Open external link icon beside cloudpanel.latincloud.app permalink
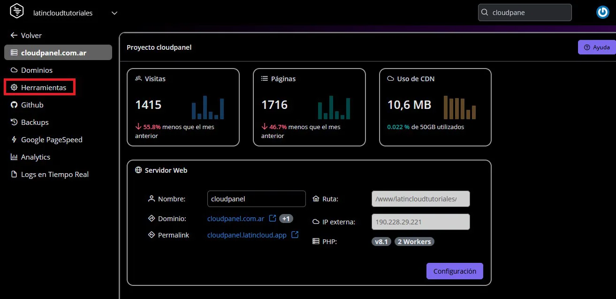Viewport: 616px width, 299px height. (295, 235)
